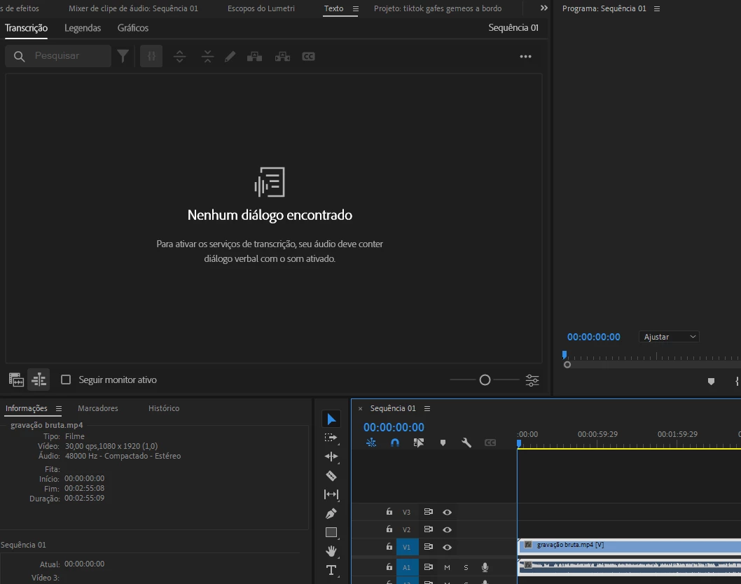The height and width of the screenshot is (584, 741).
Task: Enable the Seguir monitor ativo checkbox
Action: (x=66, y=380)
